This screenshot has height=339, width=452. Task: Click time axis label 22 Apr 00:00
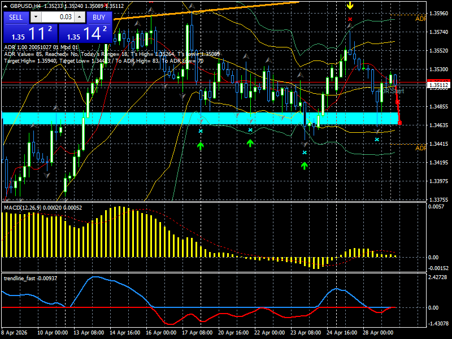270,333
